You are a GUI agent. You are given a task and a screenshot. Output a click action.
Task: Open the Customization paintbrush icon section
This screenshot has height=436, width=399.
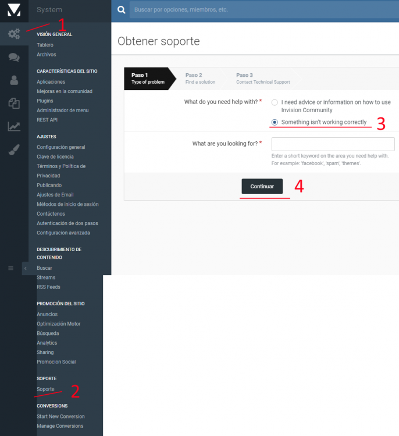14,149
